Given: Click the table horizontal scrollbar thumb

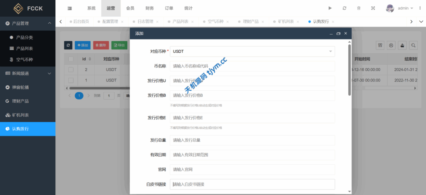Looking at the screenshot, I should 99,88.
